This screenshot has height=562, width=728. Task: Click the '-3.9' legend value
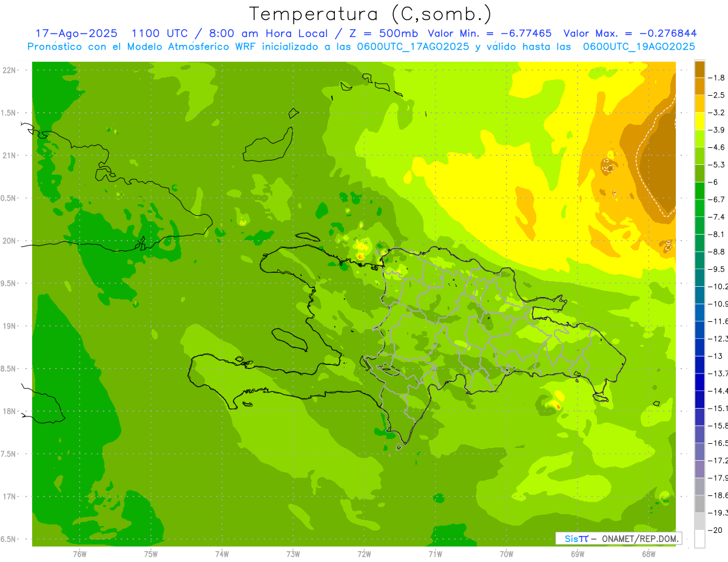pyautogui.click(x=717, y=130)
